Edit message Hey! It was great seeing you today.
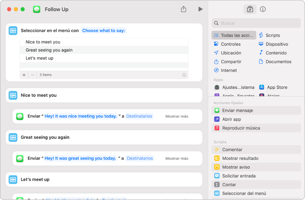 (x=80, y=158)
